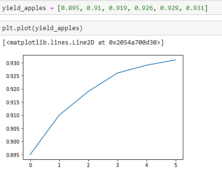Screen dimensions: 222x178
Task: Click the value 0.926 in the list
Action: tap(144, 8)
